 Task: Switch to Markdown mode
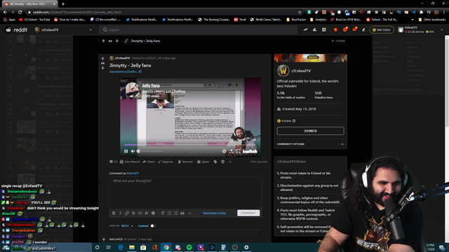tap(215, 213)
